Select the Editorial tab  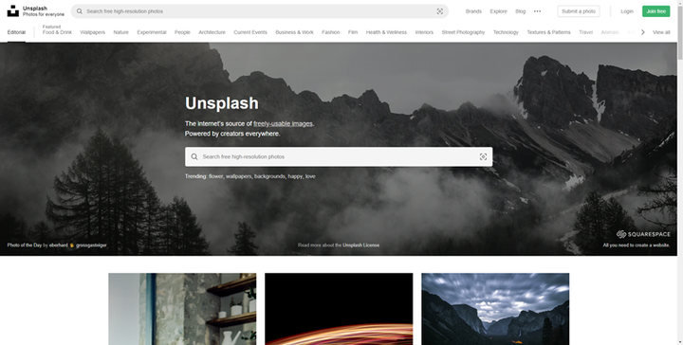16,32
